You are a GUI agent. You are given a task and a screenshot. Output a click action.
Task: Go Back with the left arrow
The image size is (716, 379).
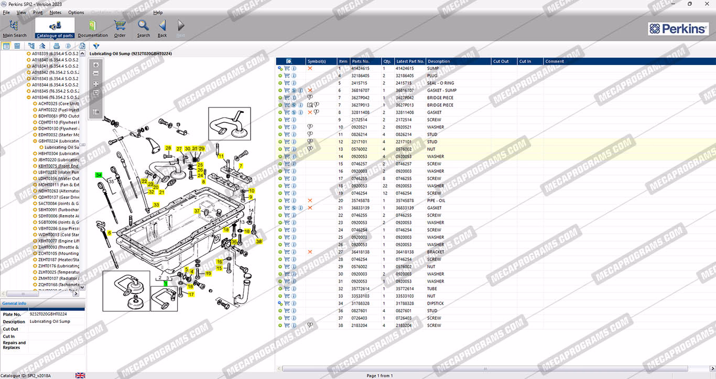(x=162, y=28)
